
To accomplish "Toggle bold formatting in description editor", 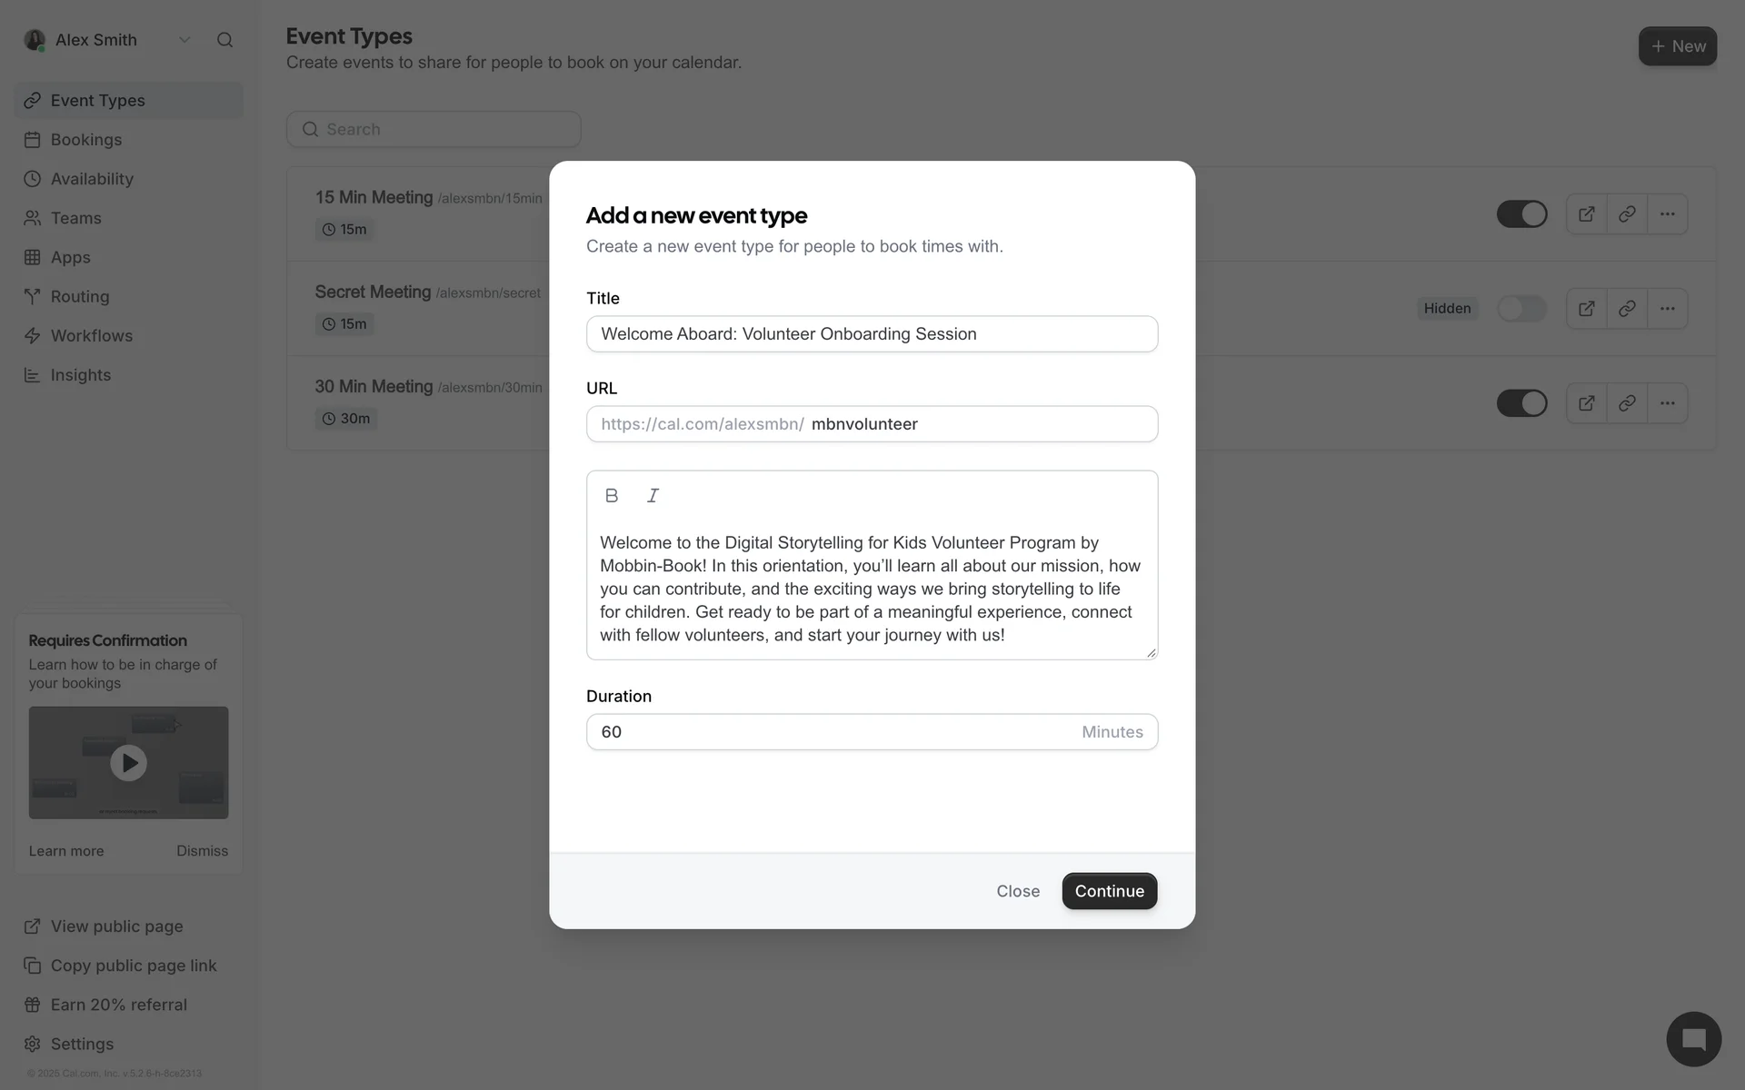I will (612, 495).
